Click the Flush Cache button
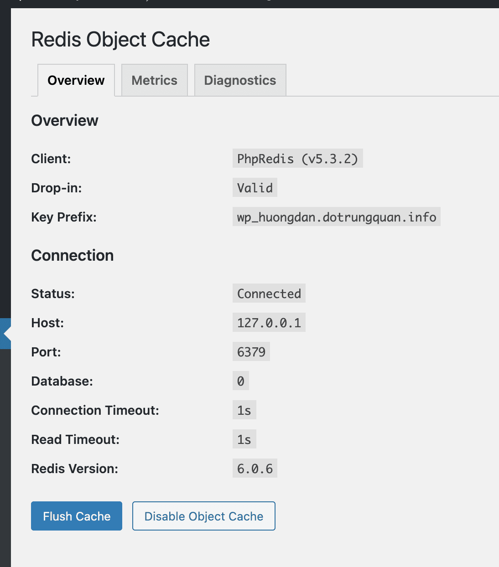This screenshot has width=499, height=567. tap(76, 516)
